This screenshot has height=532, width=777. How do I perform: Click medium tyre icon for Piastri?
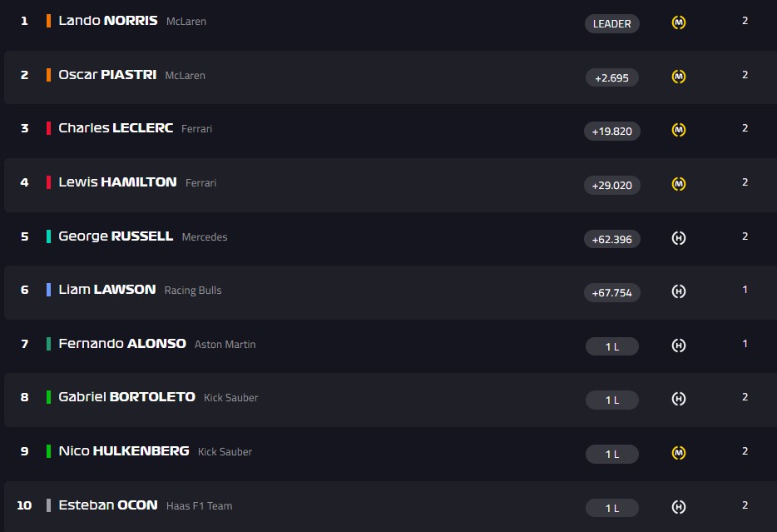click(x=679, y=77)
